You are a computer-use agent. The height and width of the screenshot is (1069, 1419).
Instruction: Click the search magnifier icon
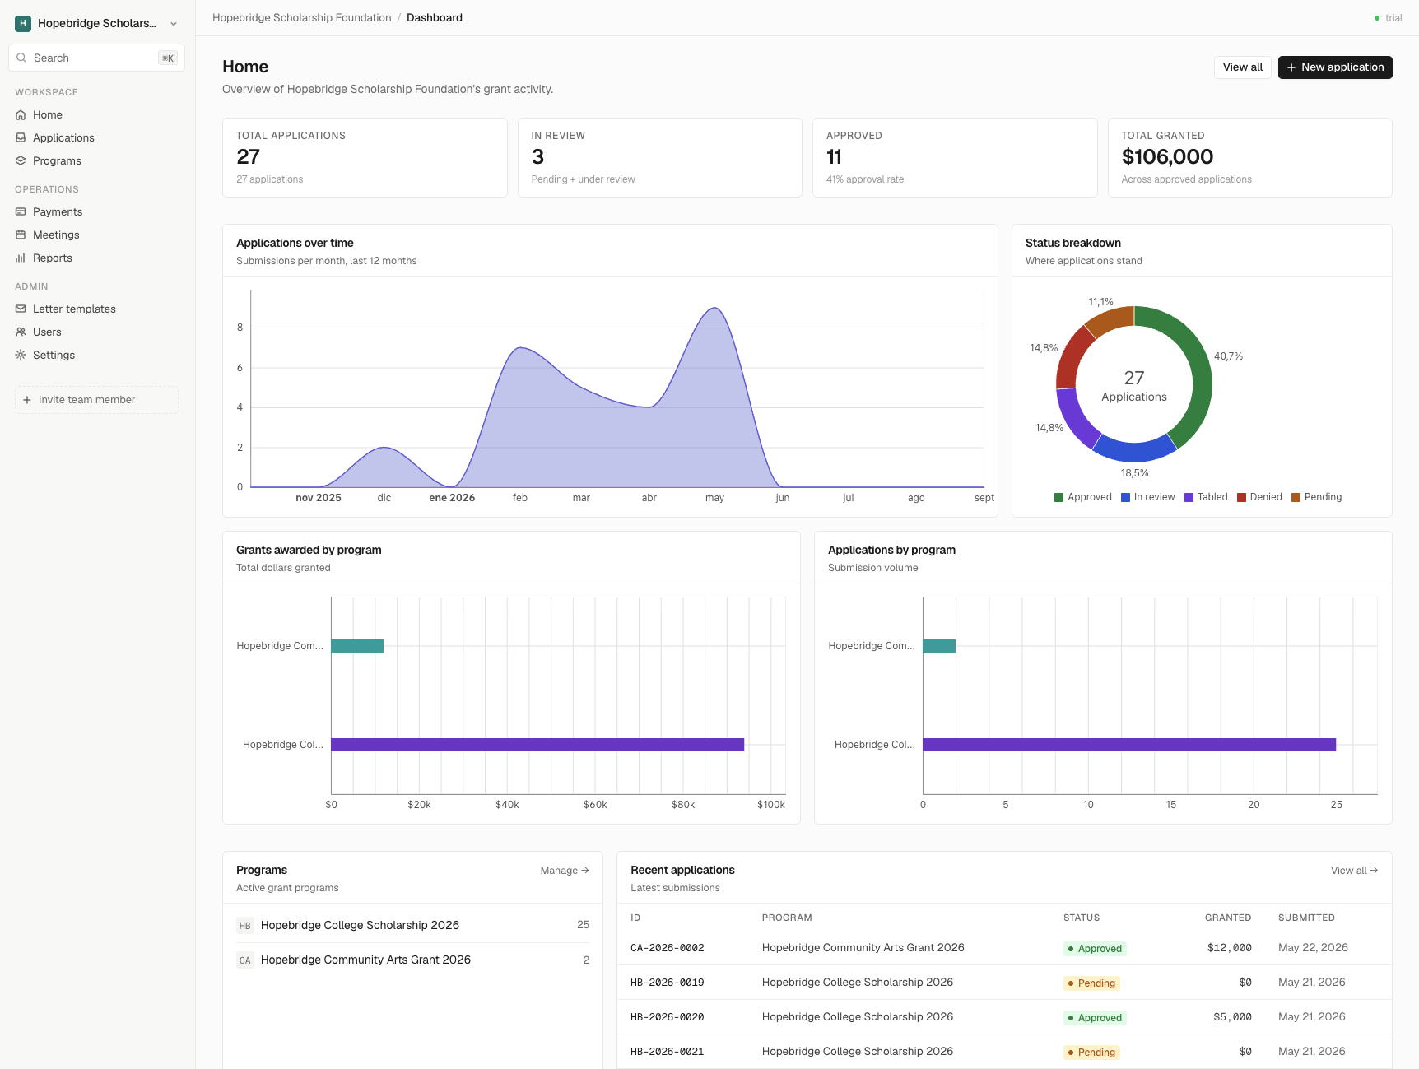(x=21, y=58)
